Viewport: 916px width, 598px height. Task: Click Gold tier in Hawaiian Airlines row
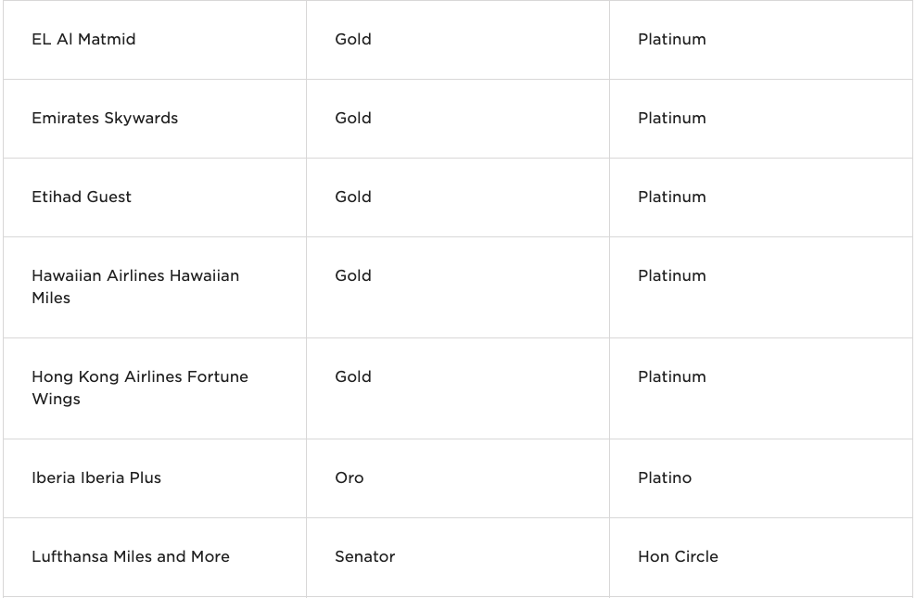pos(353,275)
